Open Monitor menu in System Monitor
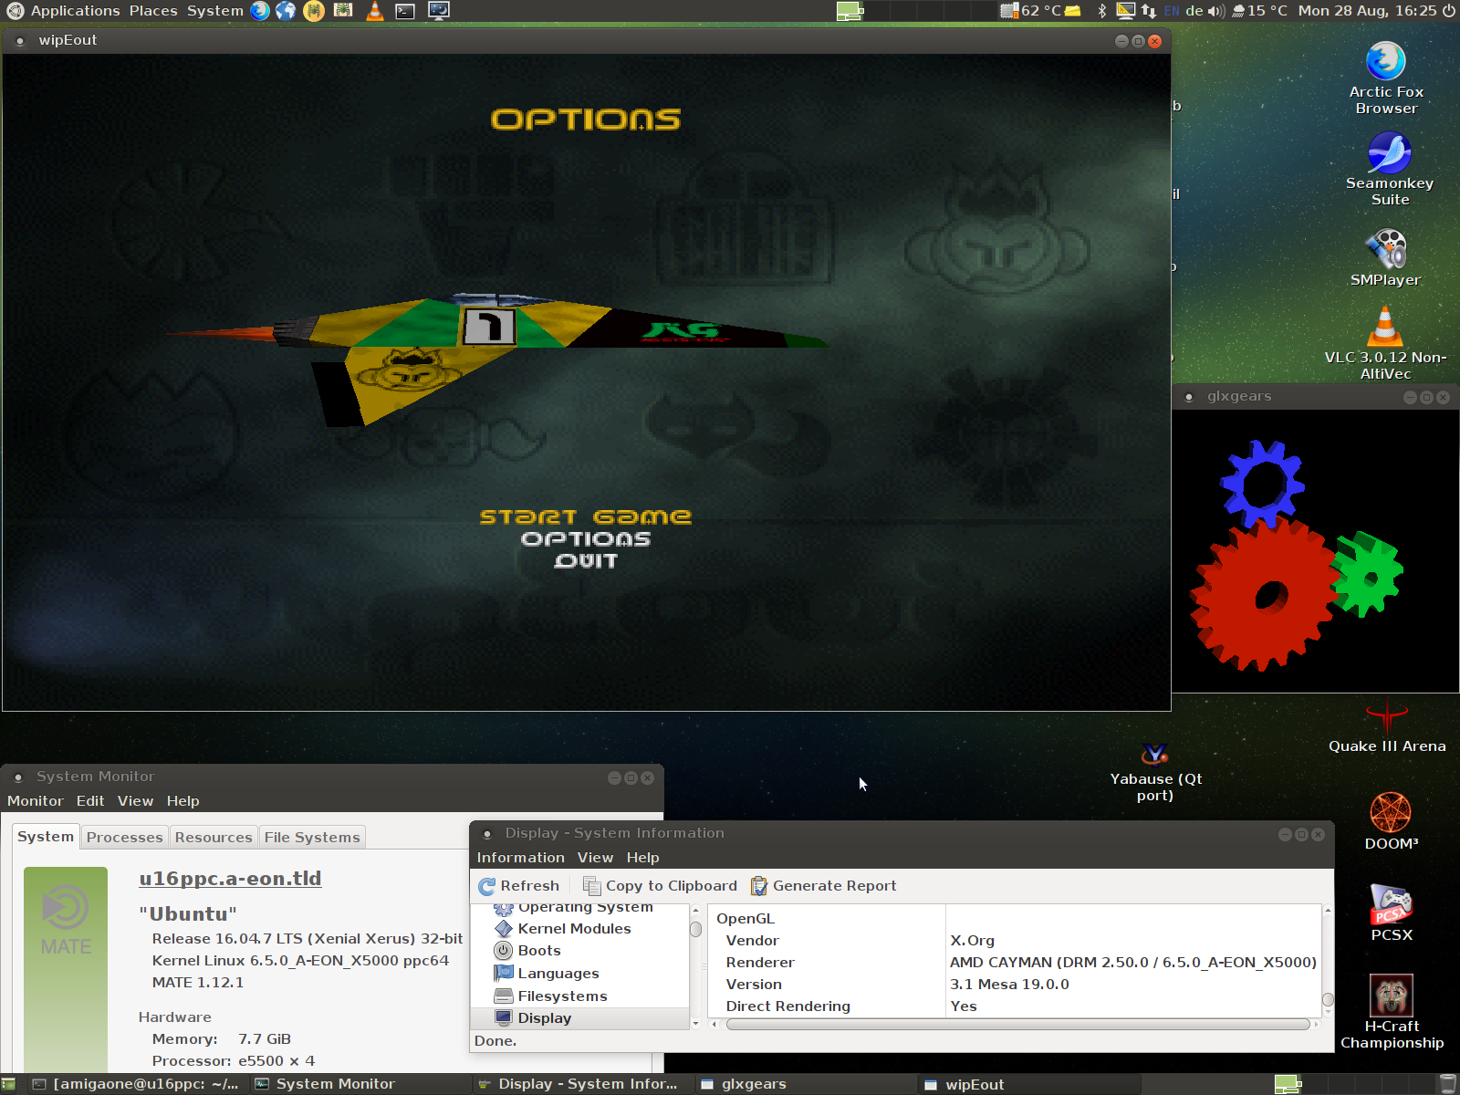1460x1095 pixels. coord(36,801)
